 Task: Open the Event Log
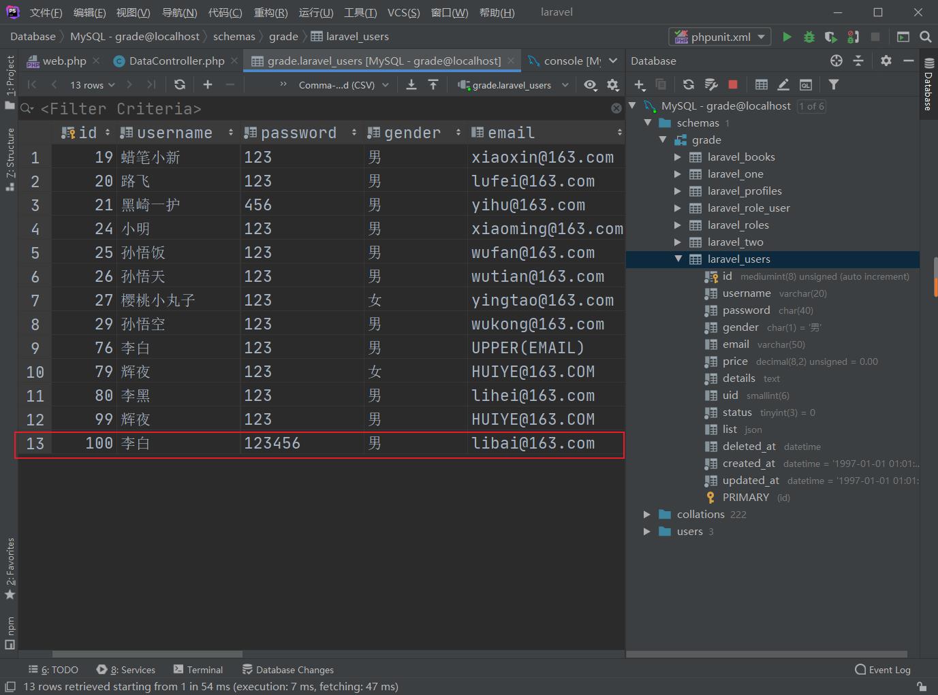(x=883, y=670)
